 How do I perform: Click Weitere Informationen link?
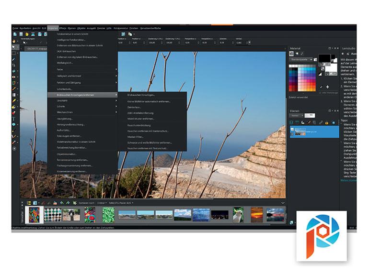coord(348,180)
